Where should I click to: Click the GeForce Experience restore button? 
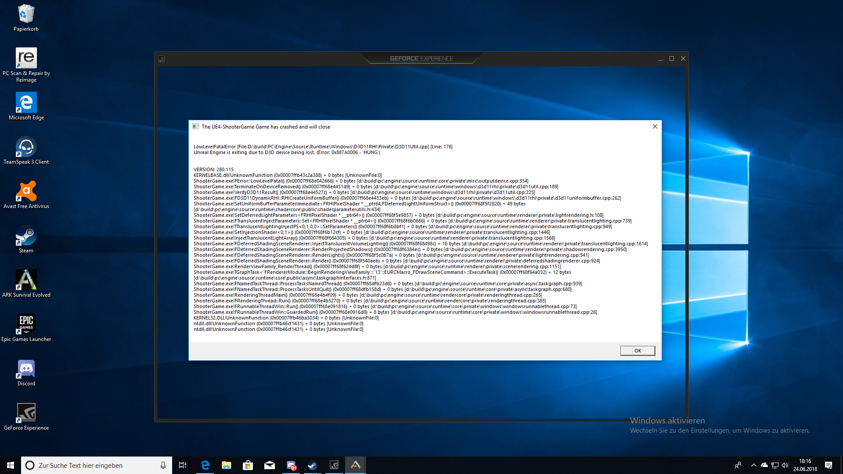tap(672, 58)
